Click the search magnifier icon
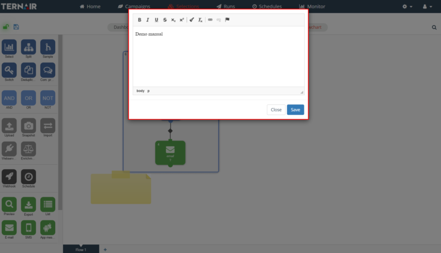Image resolution: width=441 pixels, height=253 pixels. click(x=434, y=28)
